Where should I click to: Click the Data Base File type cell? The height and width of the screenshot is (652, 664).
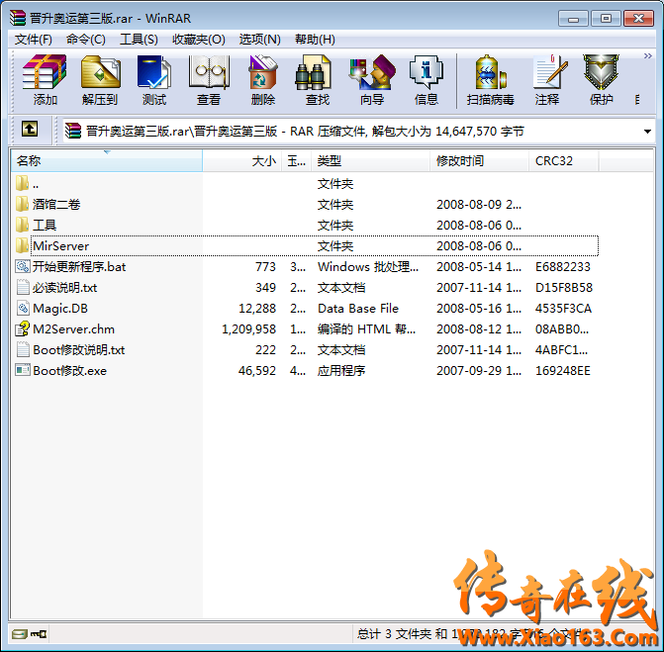pos(358,309)
